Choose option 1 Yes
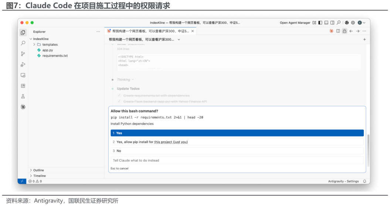This screenshot has height=206, width=390. 237,133
